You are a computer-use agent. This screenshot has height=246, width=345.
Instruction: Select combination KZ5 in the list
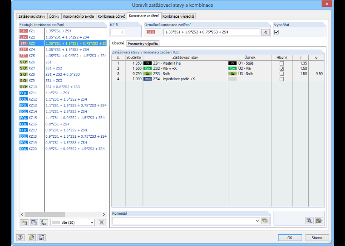[63, 56]
